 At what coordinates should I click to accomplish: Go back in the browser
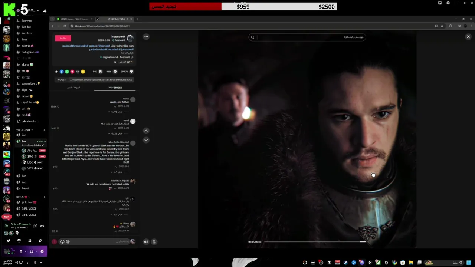tap(53, 26)
